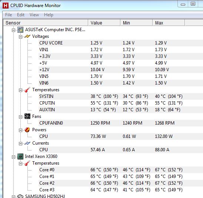203x198 pixels.
Task: Click the SAMSUNG HD502HJ drive icon
Action: [20, 196]
